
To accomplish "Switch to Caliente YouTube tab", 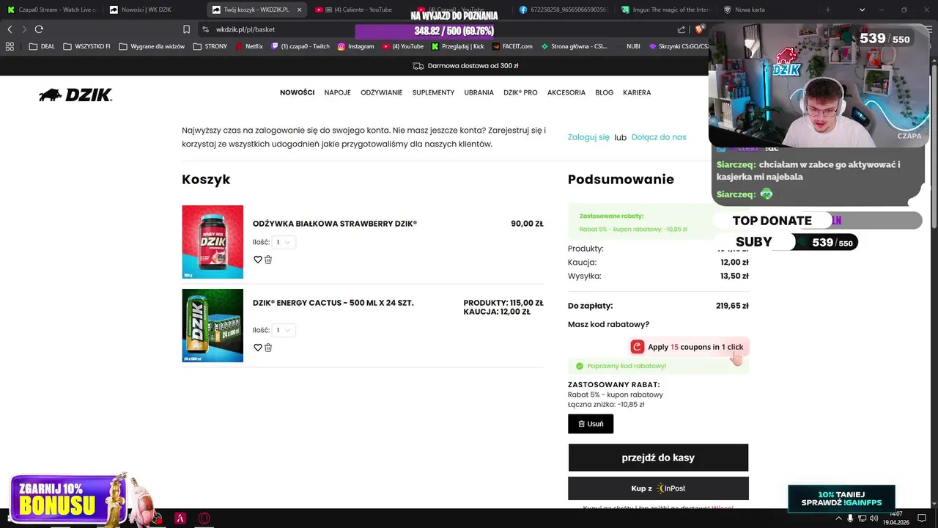I will [358, 10].
